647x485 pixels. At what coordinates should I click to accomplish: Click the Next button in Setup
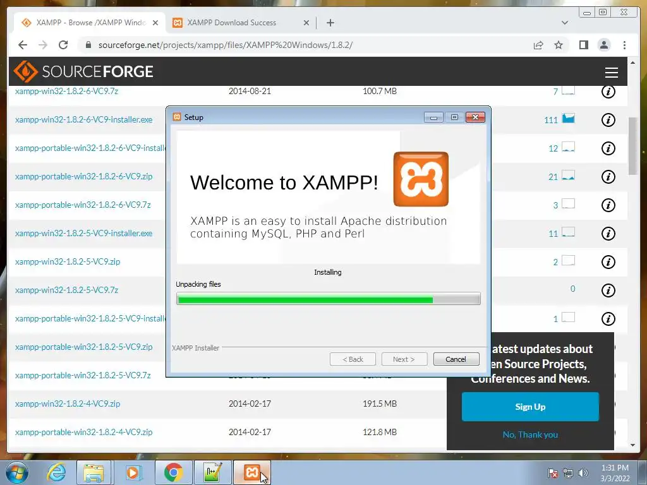point(404,359)
